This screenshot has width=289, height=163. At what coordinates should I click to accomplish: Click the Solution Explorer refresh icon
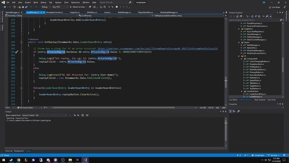click(252, 16)
